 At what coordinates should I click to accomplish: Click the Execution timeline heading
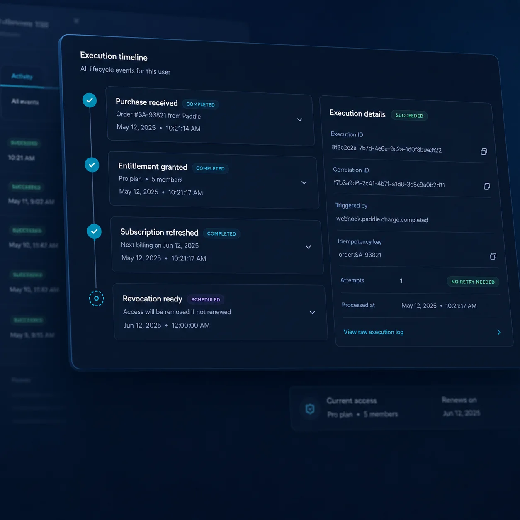(x=114, y=56)
